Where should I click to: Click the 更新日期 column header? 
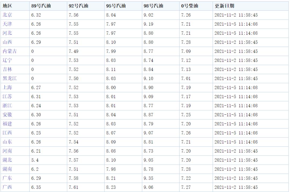point(224,6)
